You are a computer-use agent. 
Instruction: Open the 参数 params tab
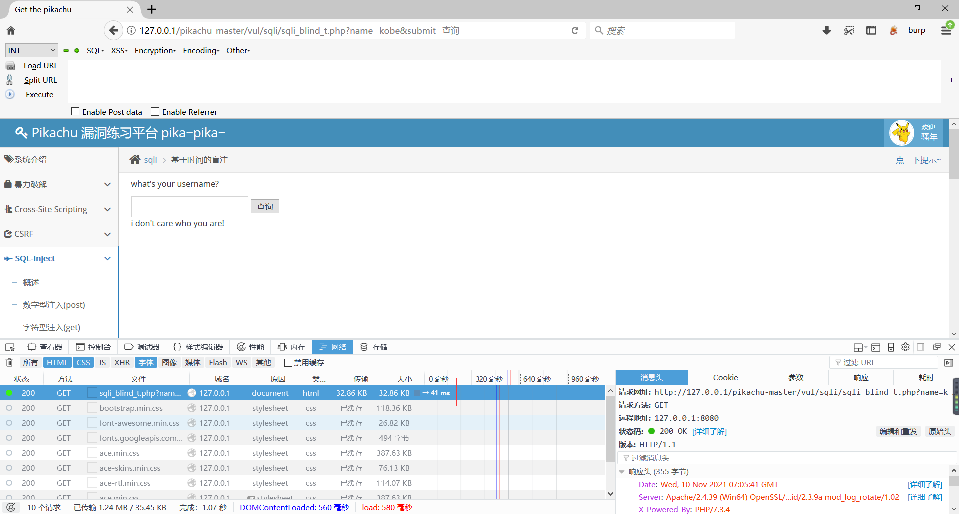[796, 378]
